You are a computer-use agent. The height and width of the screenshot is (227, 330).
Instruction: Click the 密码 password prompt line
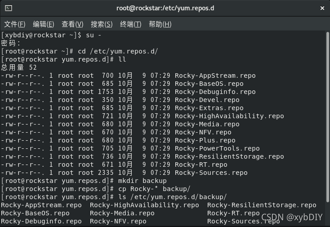click(11, 43)
